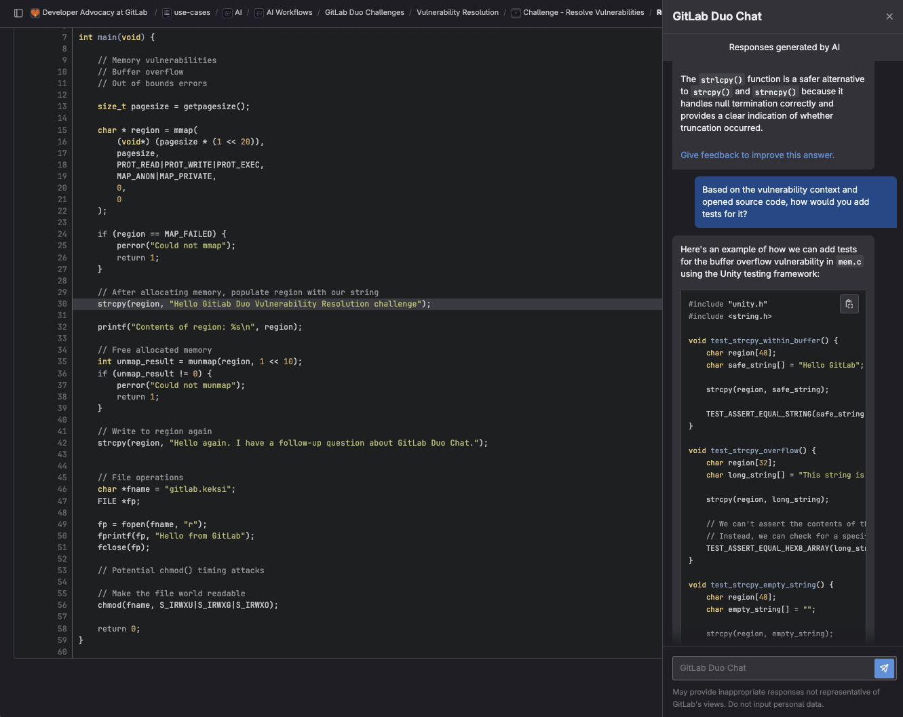The height and width of the screenshot is (717, 903).
Task: Click the AI group avatar icon
Action: pos(228,13)
